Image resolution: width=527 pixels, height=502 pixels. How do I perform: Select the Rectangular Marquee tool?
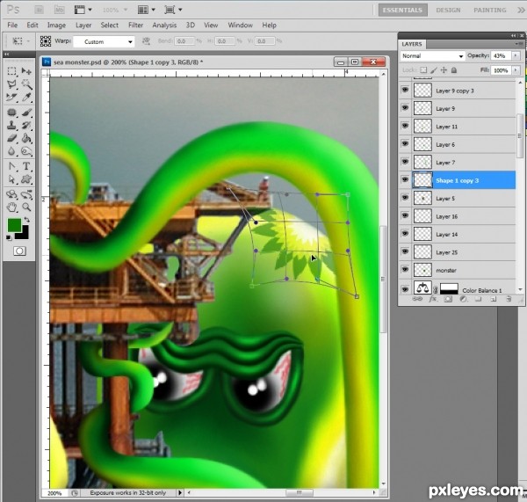(x=11, y=71)
